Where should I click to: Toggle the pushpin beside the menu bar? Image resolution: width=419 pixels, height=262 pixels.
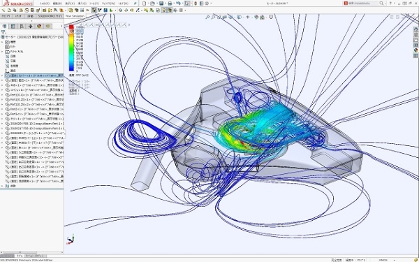(135, 3)
